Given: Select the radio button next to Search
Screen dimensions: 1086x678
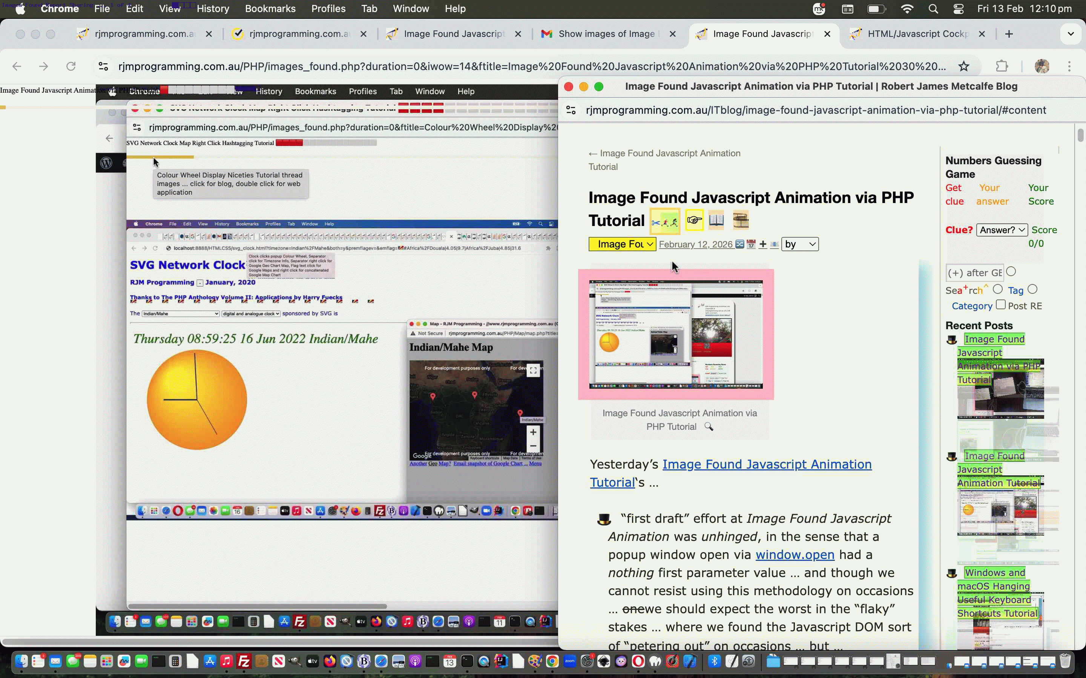Looking at the screenshot, I should (x=998, y=289).
